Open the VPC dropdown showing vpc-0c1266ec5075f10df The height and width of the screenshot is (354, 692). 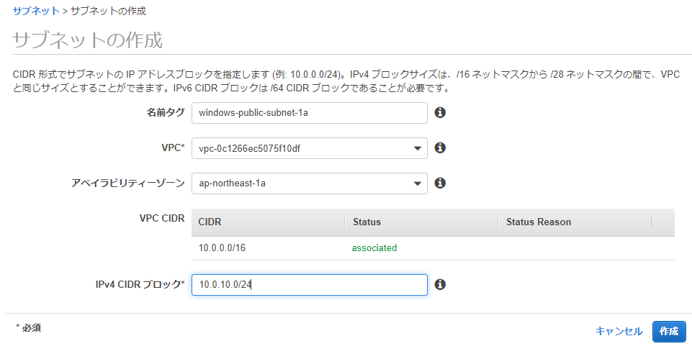pos(310,148)
